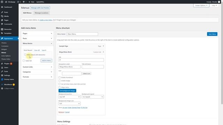Tick the Select All checkbox
The height and width of the screenshot is (125, 223).
pos(24,61)
